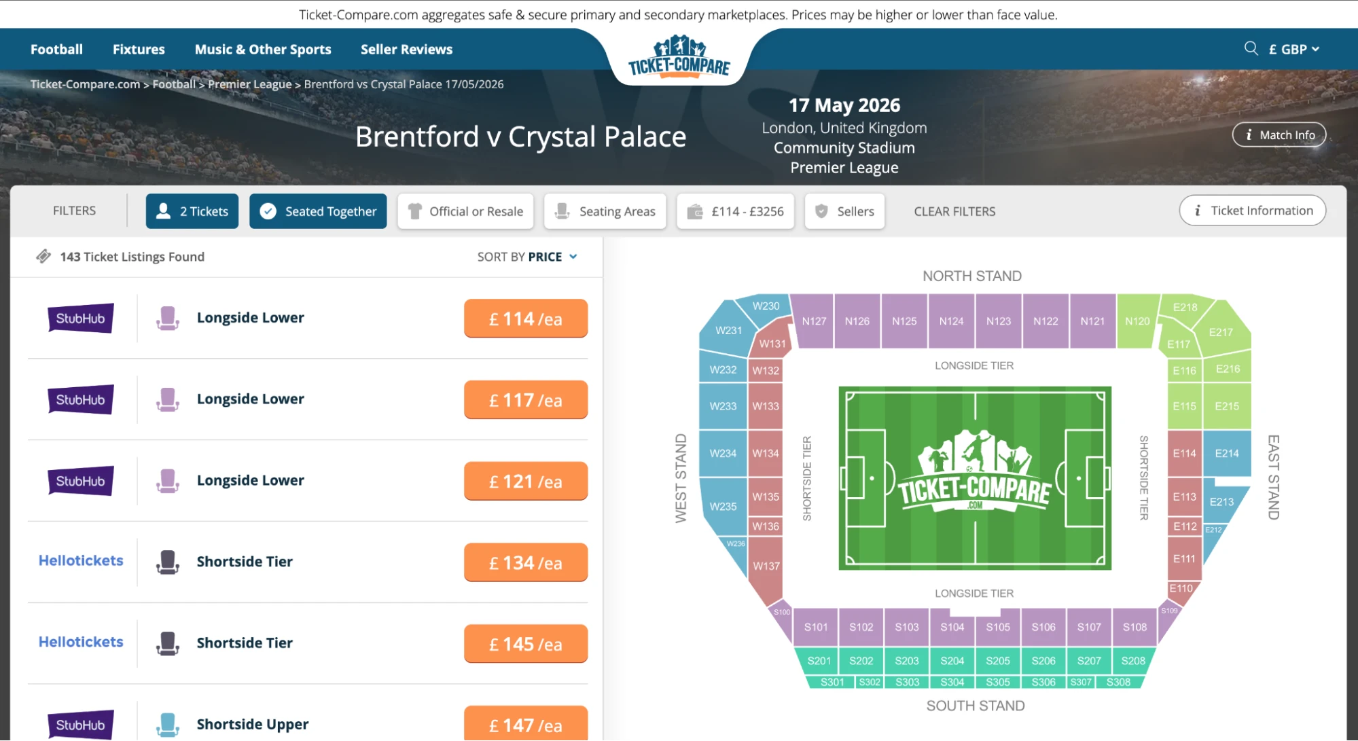Select the Fixtures menu item
Image resolution: width=1358 pixels, height=741 pixels.
coord(139,48)
